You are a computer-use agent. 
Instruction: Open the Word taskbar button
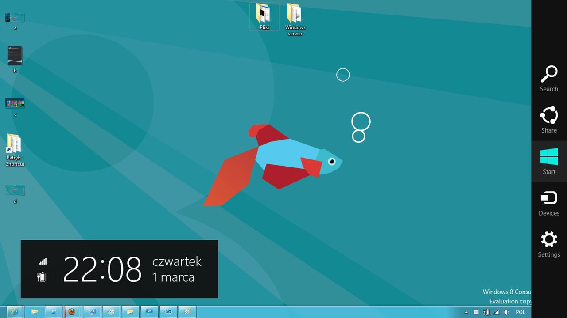pyautogui.click(x=149, y=312)
